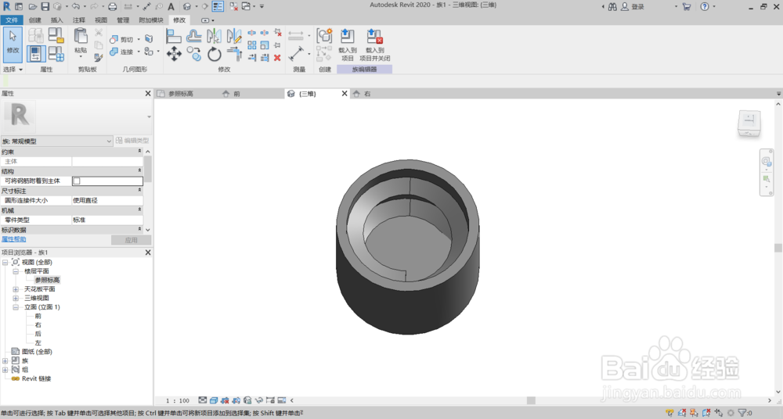Select the Trim/Extend to Corner tool

233,53
